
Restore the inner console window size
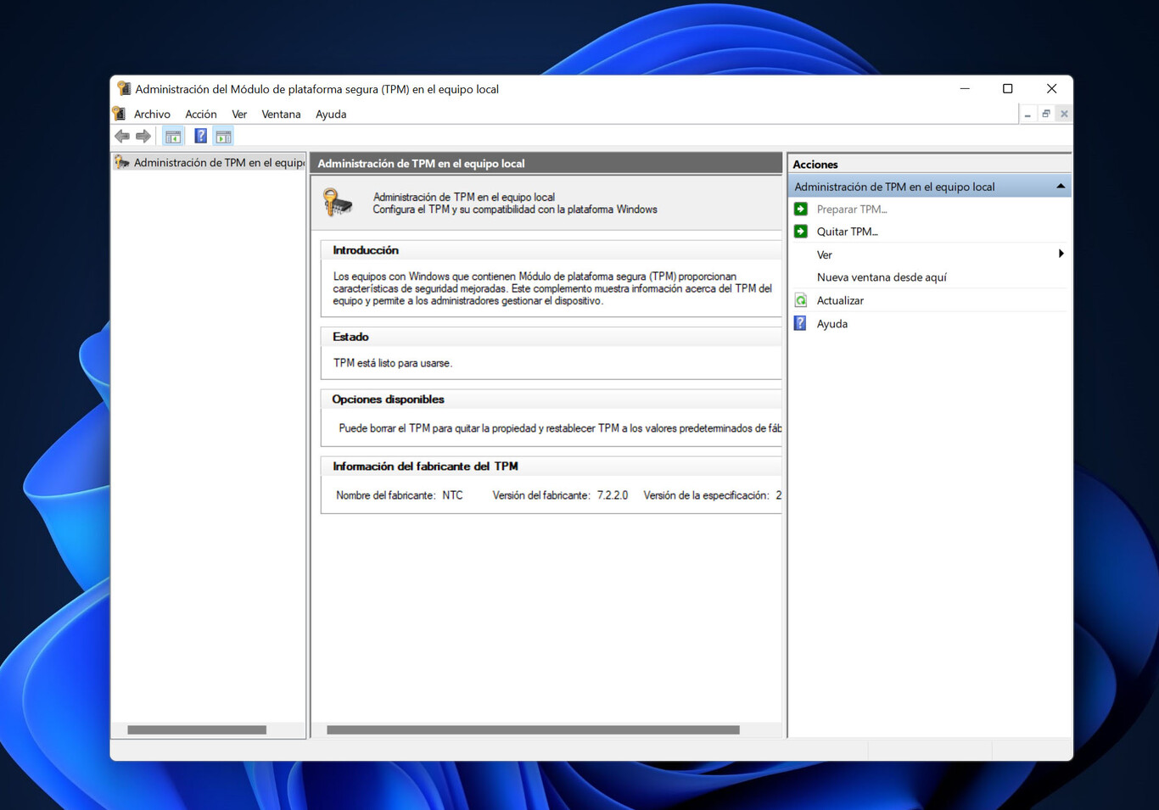click(1045, 113)
